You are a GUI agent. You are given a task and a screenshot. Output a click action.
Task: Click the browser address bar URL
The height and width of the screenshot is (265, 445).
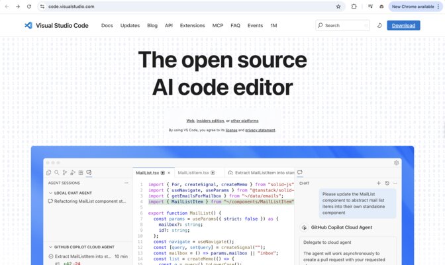coord(72,6)
